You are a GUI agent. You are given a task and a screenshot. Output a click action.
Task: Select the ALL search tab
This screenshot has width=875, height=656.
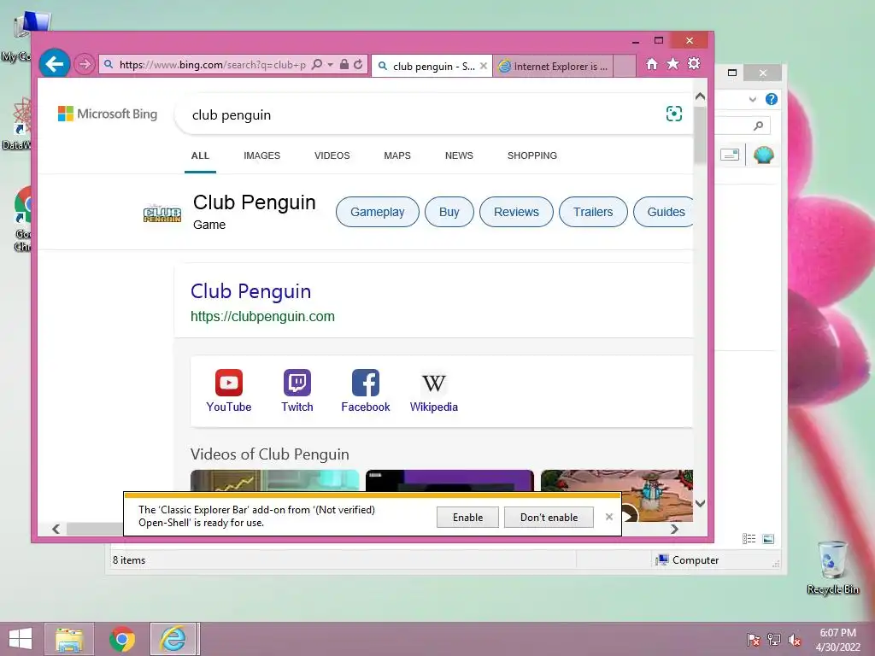tap(200, 155)
